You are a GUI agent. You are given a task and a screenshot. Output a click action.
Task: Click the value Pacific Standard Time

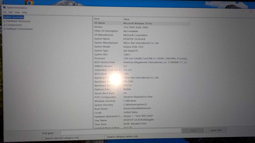click(135, 123)
